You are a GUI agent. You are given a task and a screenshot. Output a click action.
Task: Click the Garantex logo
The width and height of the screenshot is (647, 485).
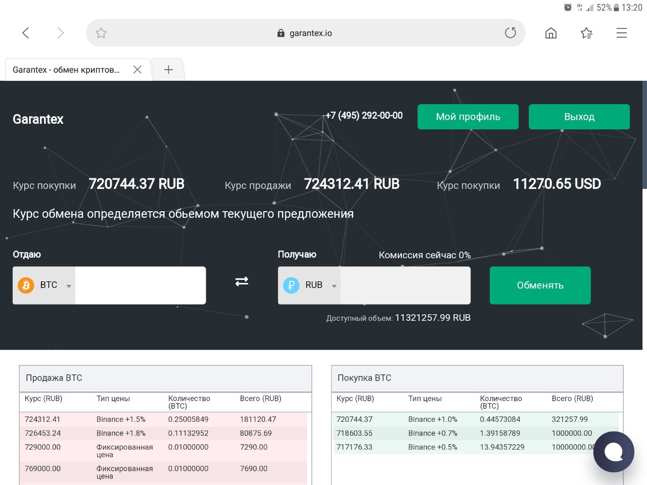point(38,119)
